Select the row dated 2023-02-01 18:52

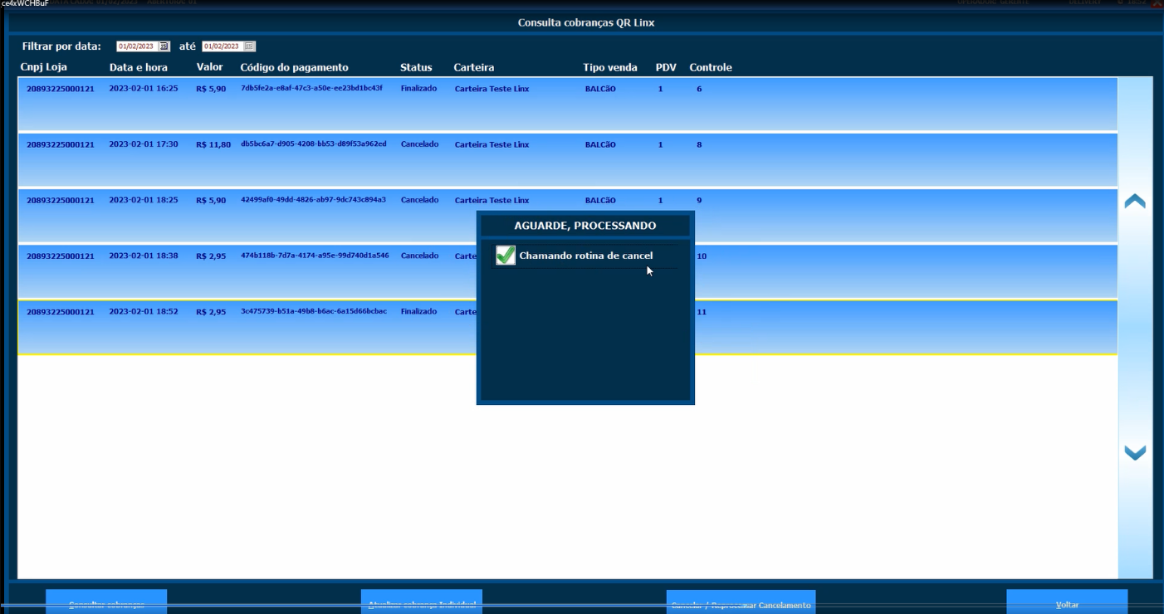tap(568, 328)
